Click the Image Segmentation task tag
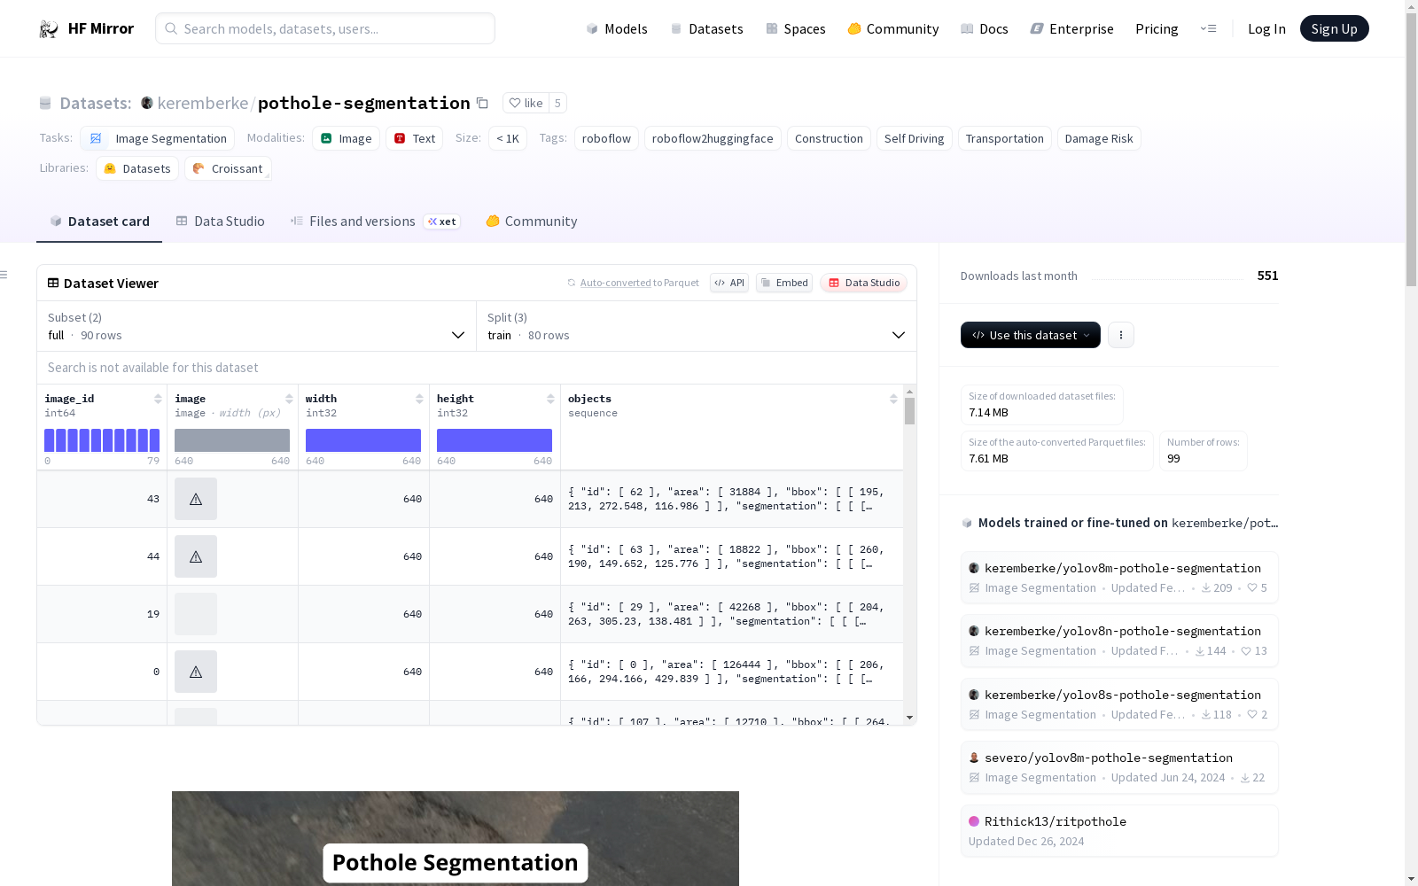 158,138
